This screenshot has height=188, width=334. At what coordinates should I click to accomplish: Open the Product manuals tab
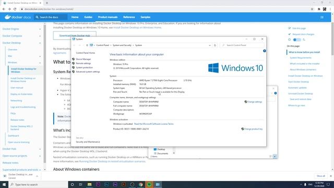108,17
